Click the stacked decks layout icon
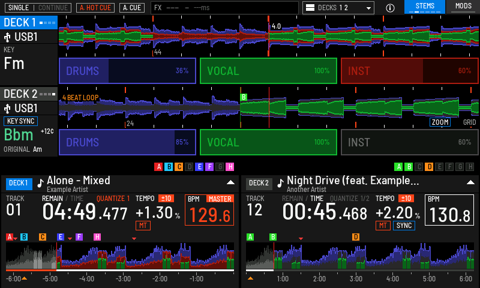This screenshot has height=288, width=480. coord(310,8)
